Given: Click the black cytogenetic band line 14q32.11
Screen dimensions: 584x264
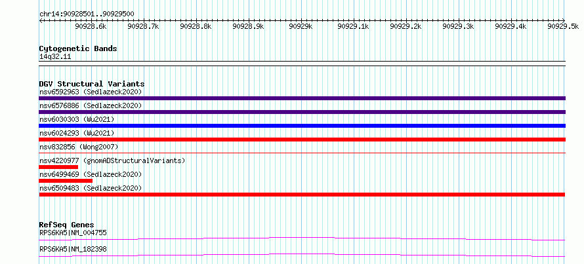Looking at the screenshot, I should pos(302,64).
